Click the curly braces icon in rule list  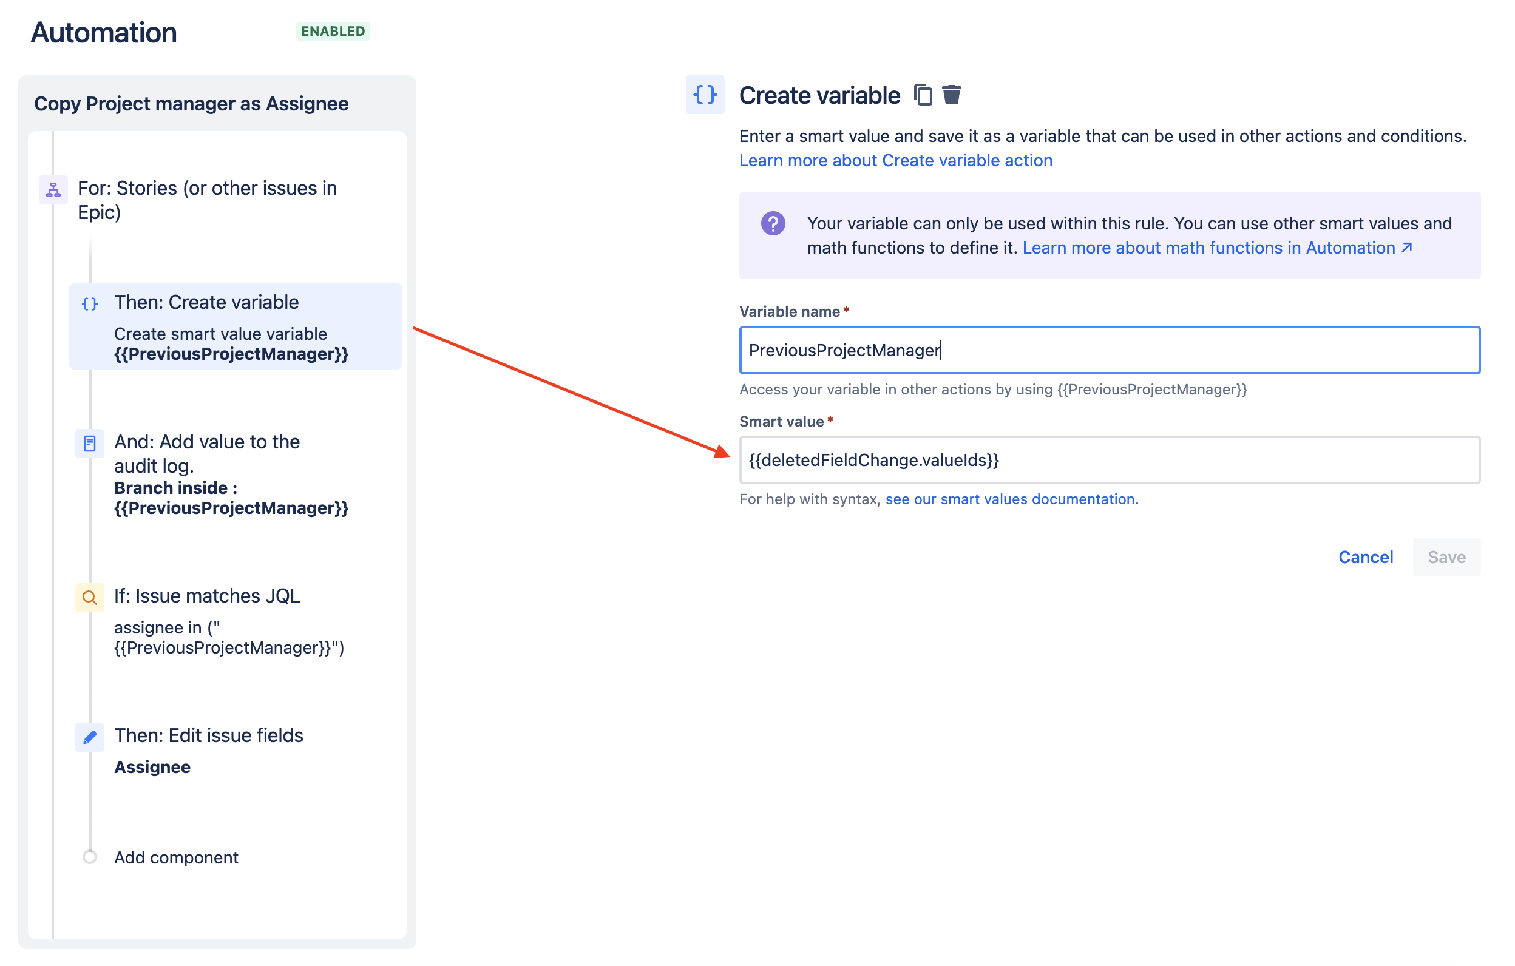90,304
